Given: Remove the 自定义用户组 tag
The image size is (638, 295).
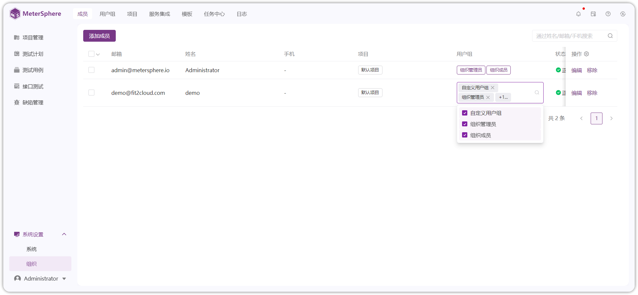Looking at the screenshot, I should coord(493,88).
